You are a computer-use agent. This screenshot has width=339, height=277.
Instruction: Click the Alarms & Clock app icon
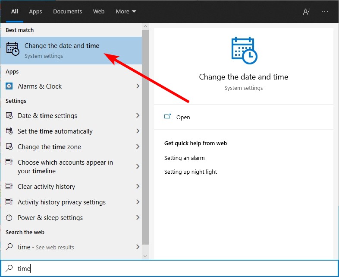click(9, 86)
